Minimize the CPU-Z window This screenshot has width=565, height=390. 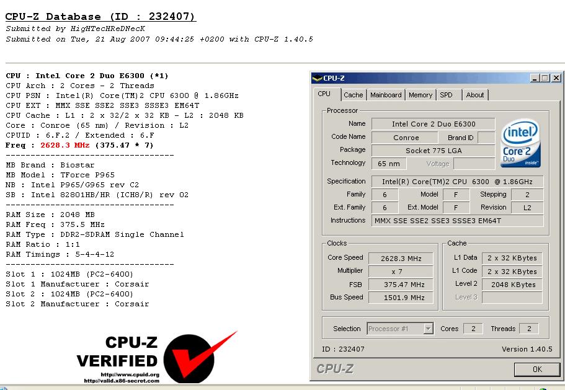[x=535, y=78]
